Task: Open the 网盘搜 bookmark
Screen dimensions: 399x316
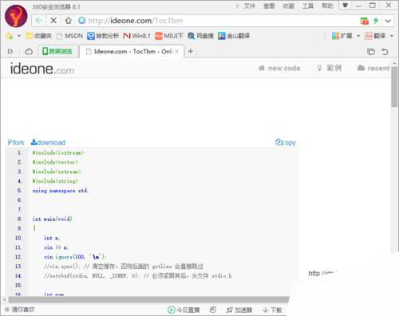Action: (200, 36)
